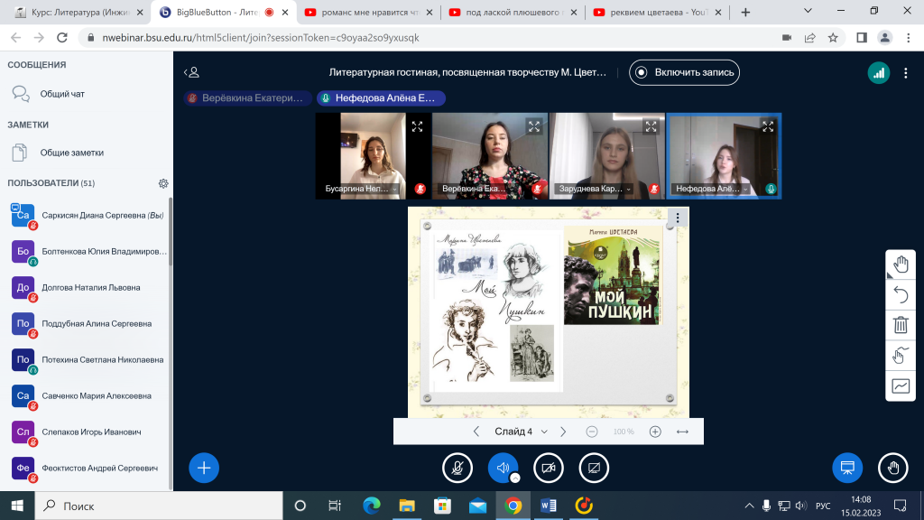924x520 pixels.
Task: Open the connection status indicator
Action: click(x=879, y=73)
